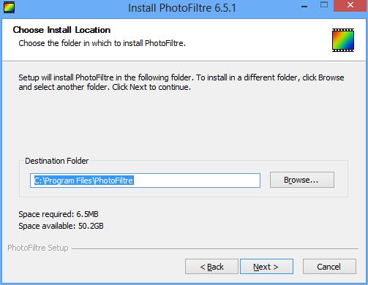Click the horizontal line beside PhotoFiltre Setup

coord(215,248)
